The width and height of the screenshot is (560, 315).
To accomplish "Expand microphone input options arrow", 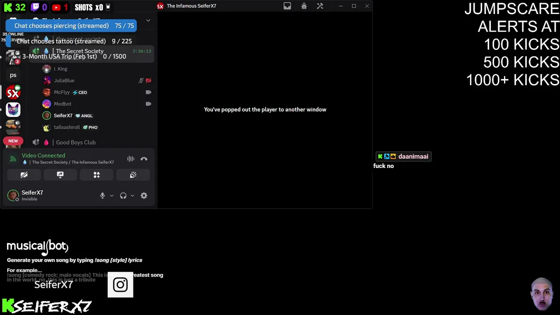I will (112, 196).
